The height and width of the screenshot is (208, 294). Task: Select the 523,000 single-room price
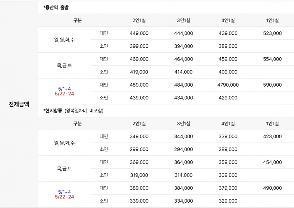pyautogui.click(x=272, y=33)
